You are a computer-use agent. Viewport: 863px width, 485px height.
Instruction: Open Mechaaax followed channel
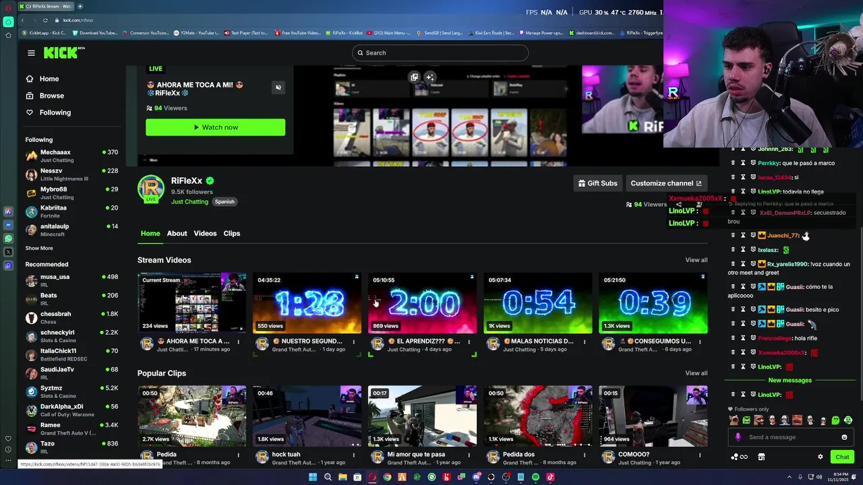[x=71, y=156]
